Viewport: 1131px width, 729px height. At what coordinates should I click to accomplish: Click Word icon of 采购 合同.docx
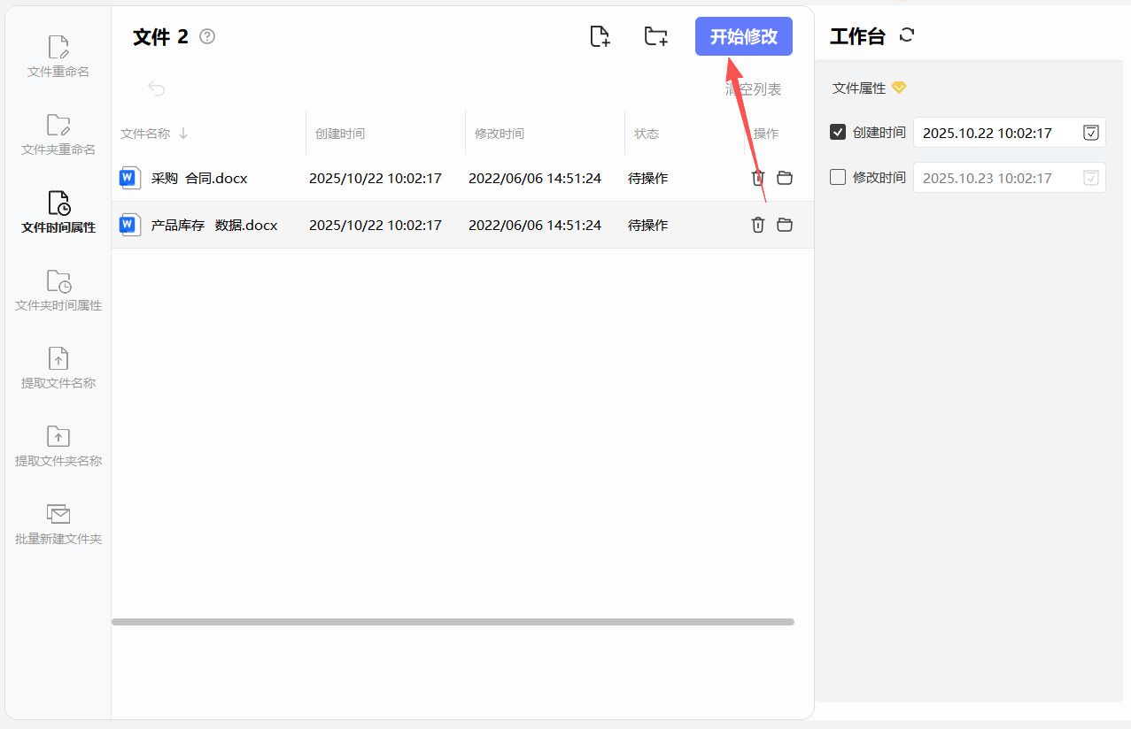(x=130, y=179)
